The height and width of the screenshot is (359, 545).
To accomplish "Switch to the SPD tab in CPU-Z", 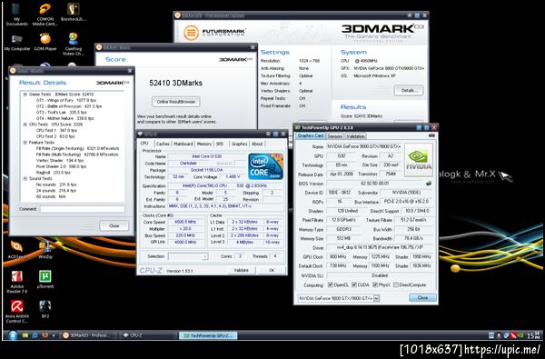I will click(x=220, y=144).
